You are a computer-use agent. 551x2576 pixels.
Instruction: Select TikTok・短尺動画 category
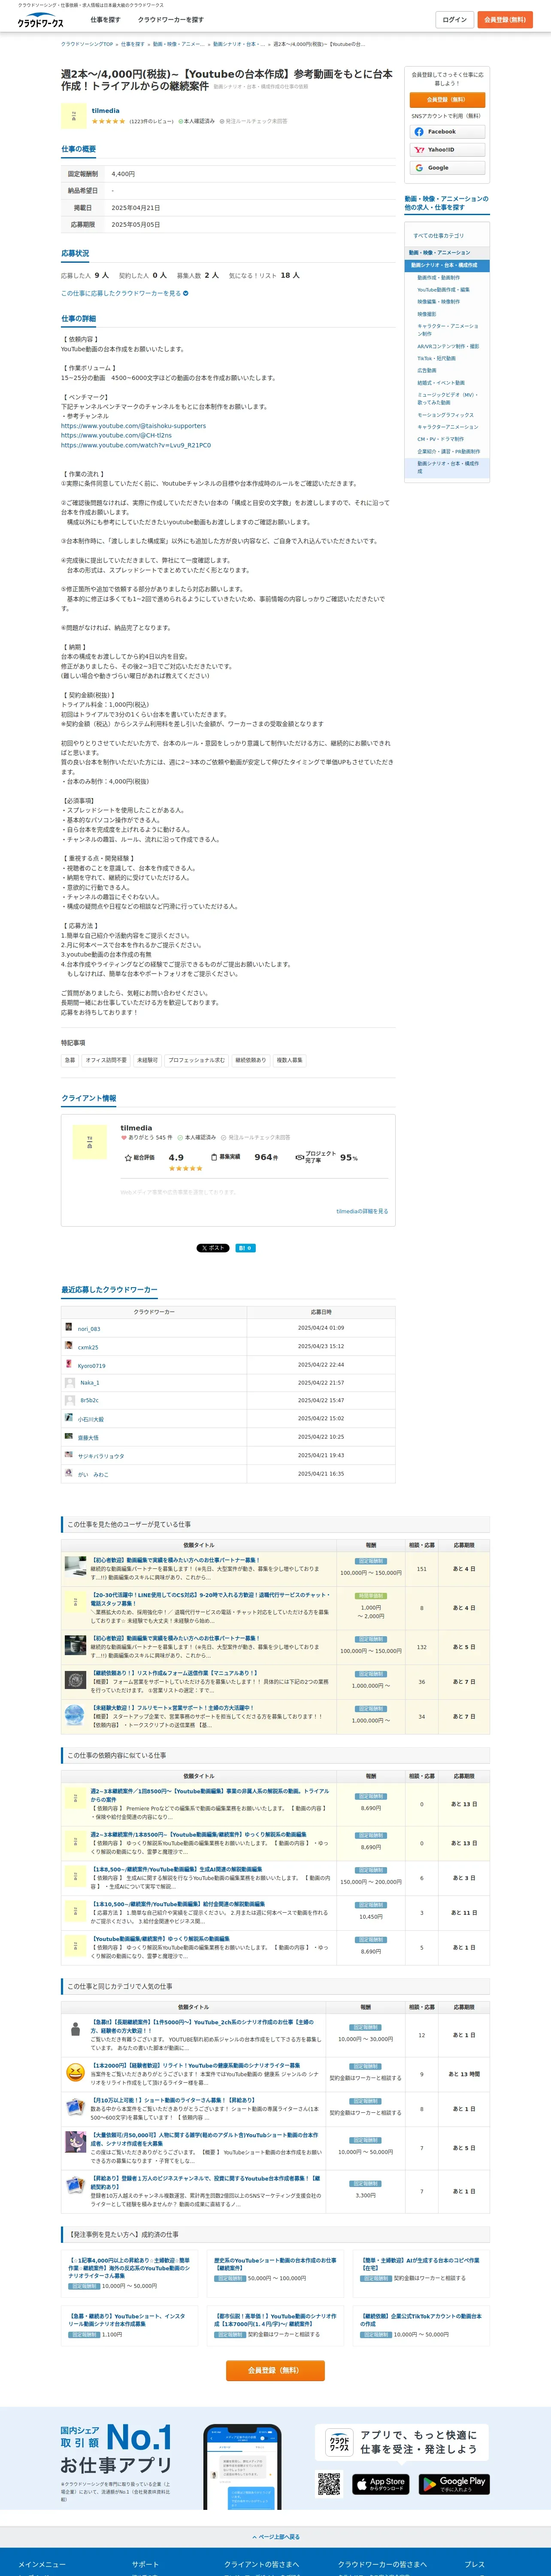pos(436,358)
